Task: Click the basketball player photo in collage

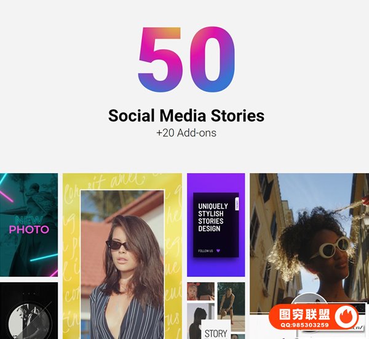Action: tap(231, 307)
